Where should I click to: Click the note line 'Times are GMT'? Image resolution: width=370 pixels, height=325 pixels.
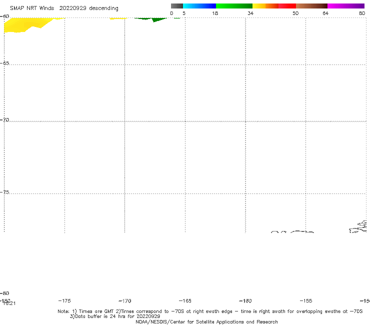96,311
